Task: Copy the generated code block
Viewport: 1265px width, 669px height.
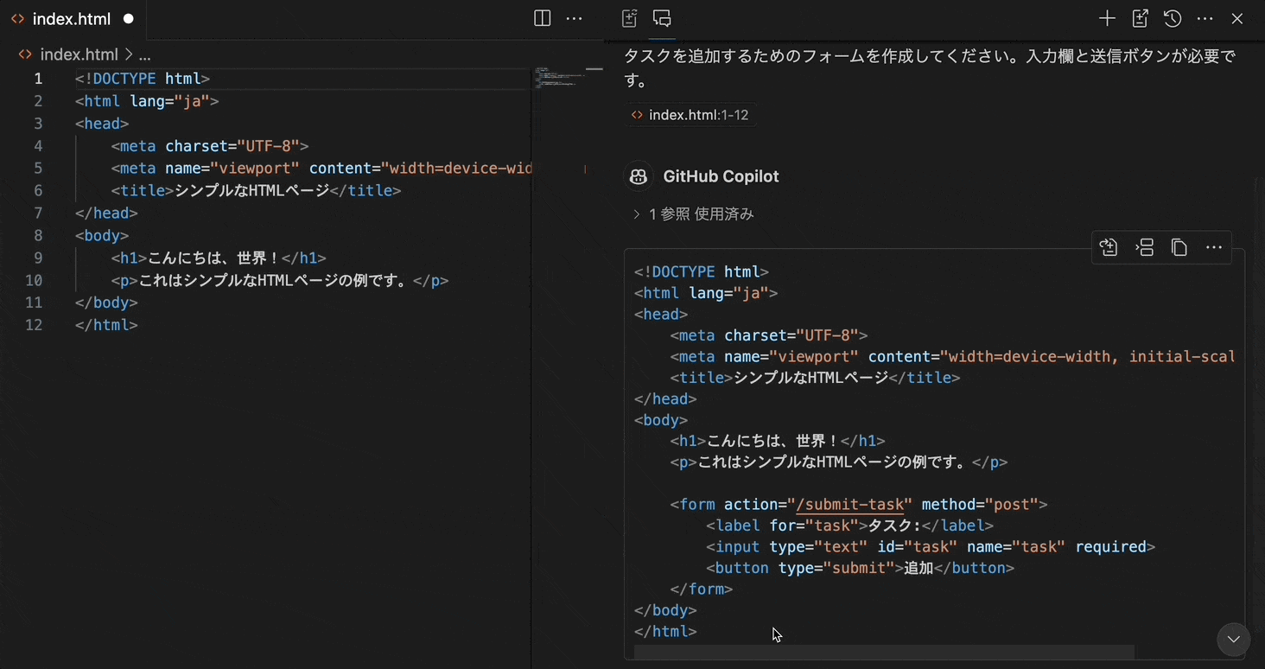Action: pyautogui.click(x=1179, y=248)
